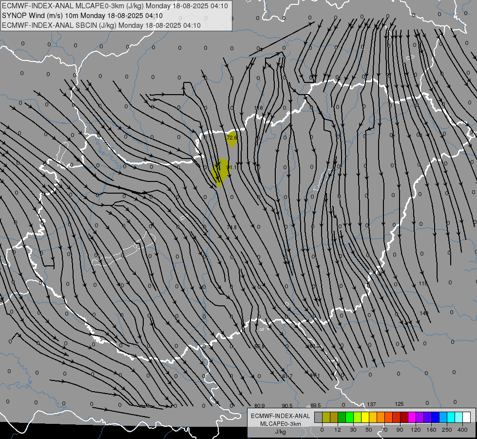This screenshot has height=439, width=477.
Task: Click the SBCIN value '116' on map
Action: point(258,108)
